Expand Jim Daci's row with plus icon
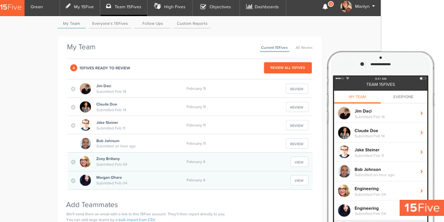This screenshot has height=222, width=444. pyautogui.click(x=73, y=89)
